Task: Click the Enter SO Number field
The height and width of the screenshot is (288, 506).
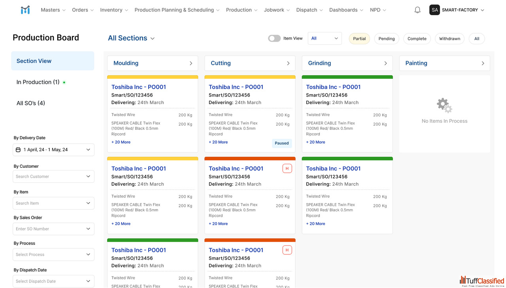Action: (49, 229)
